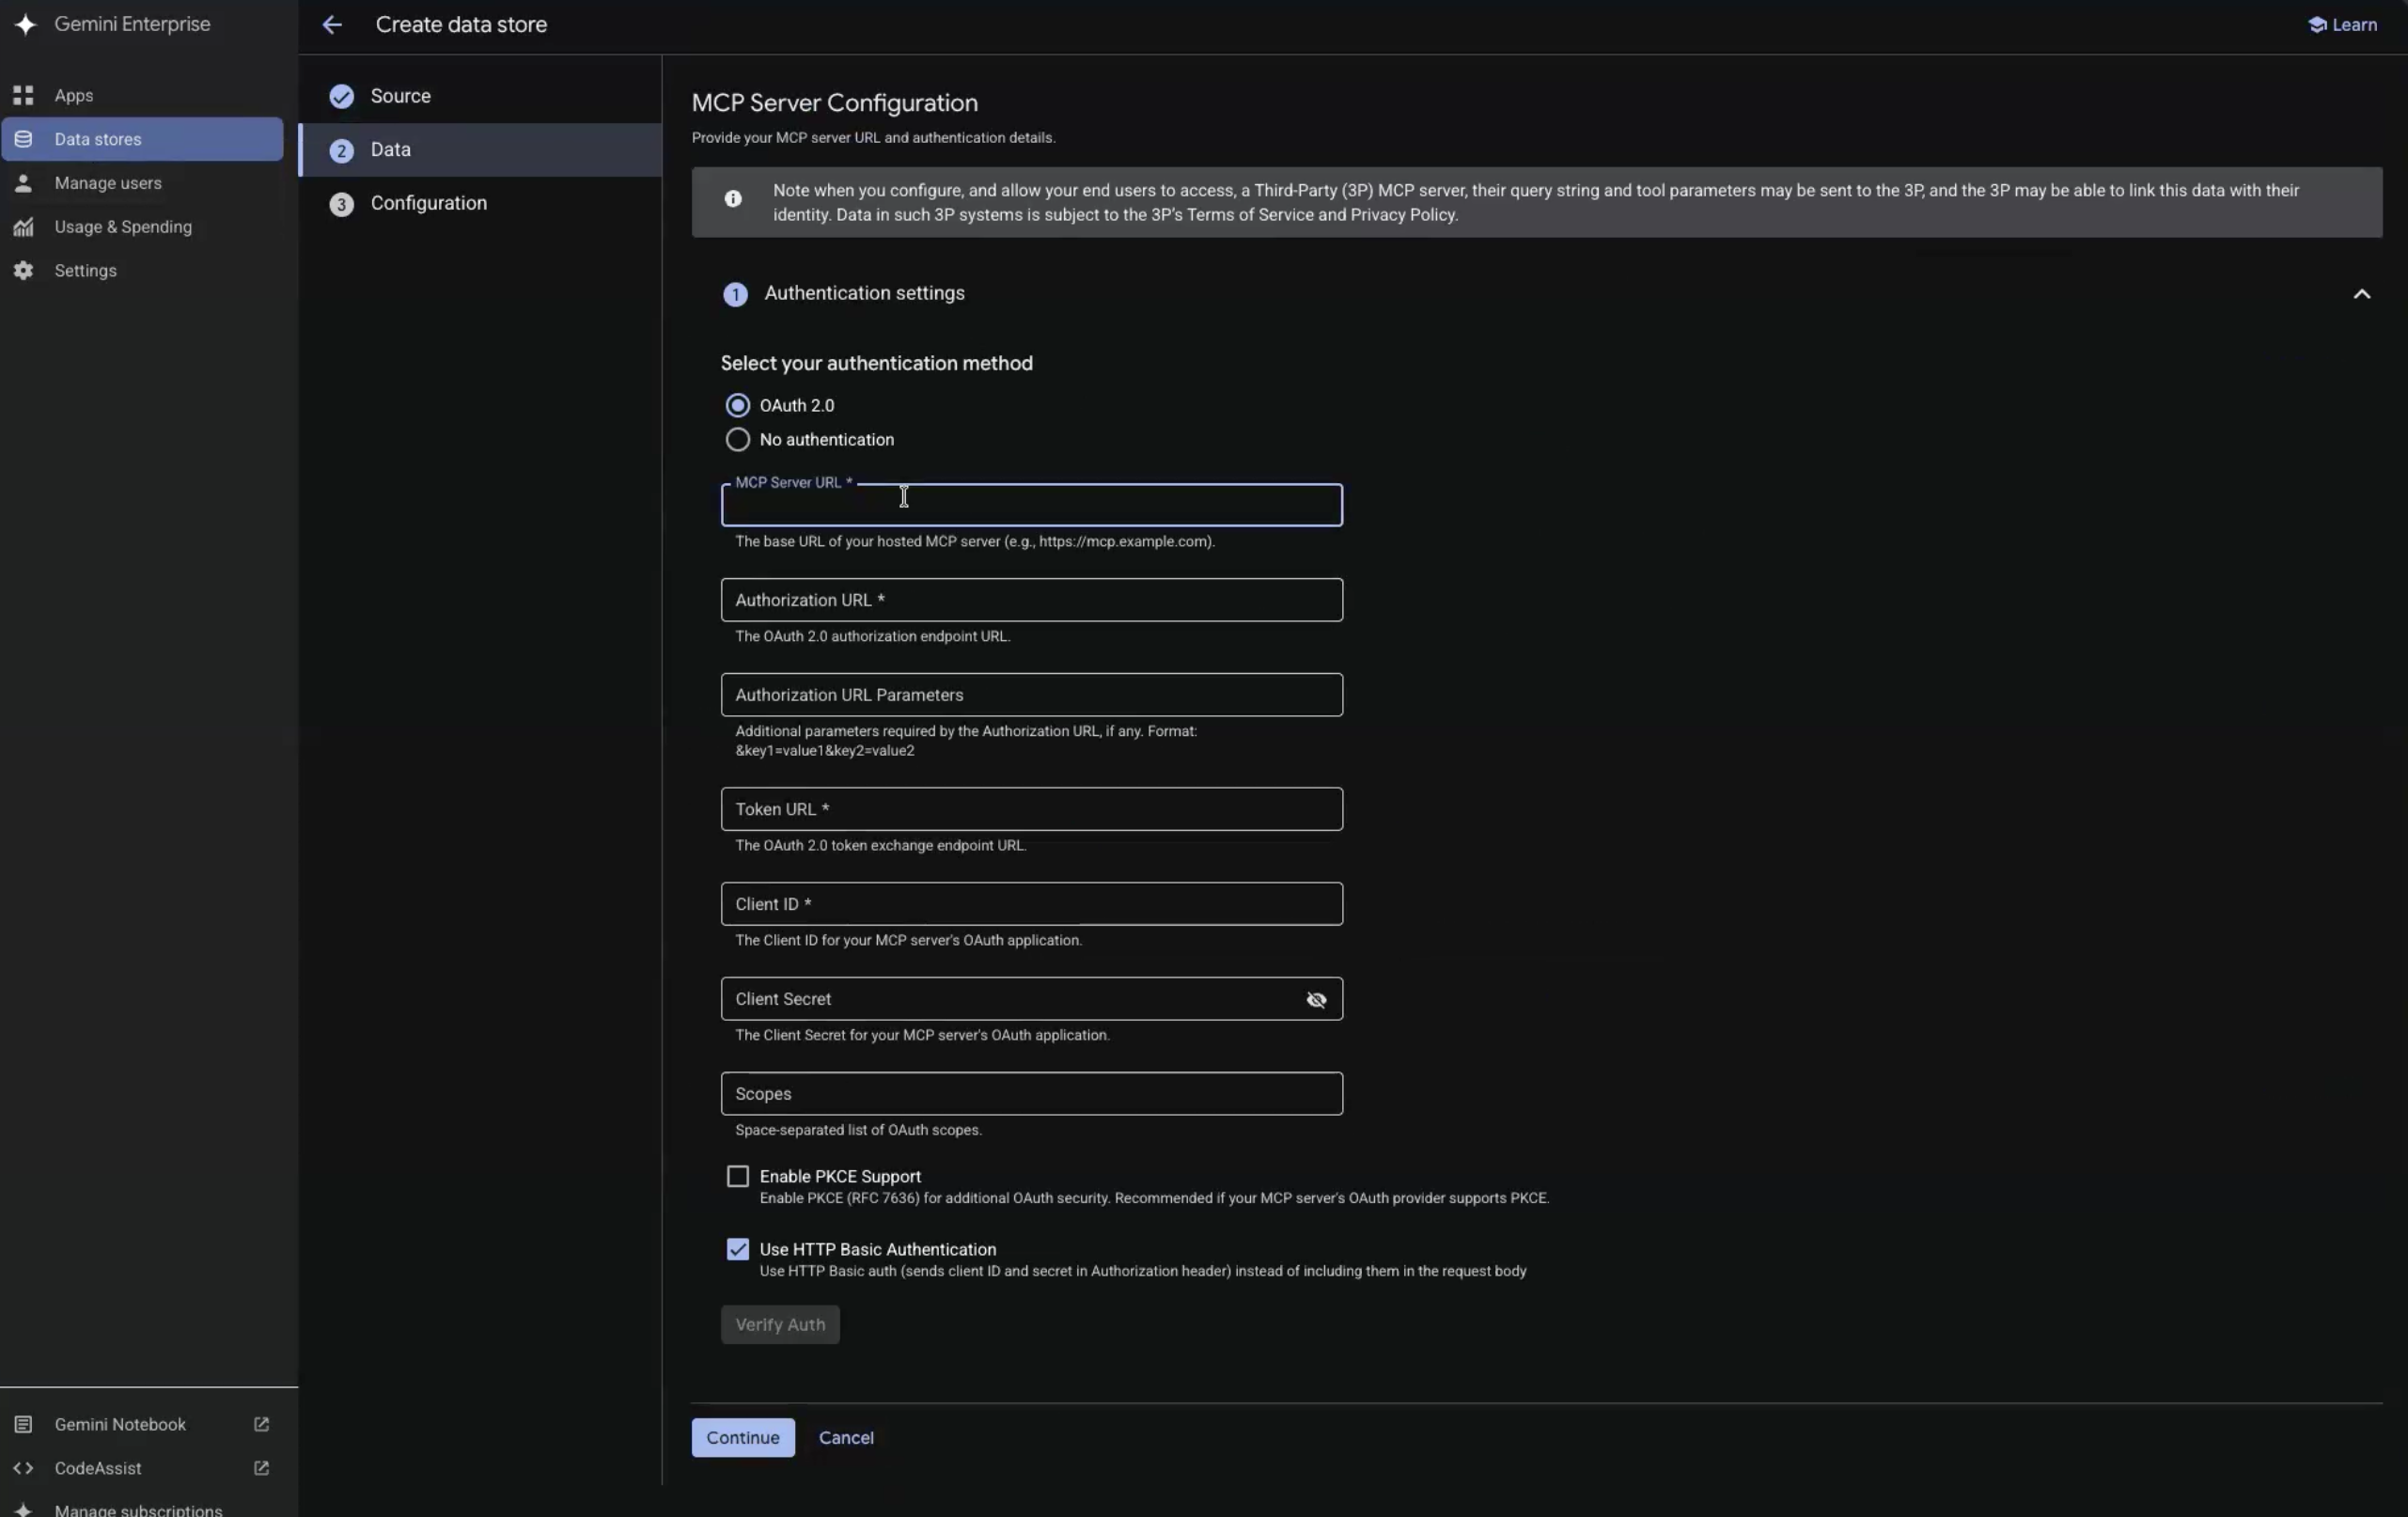Click the 'Authentication settings' heading text

[864, 293]
